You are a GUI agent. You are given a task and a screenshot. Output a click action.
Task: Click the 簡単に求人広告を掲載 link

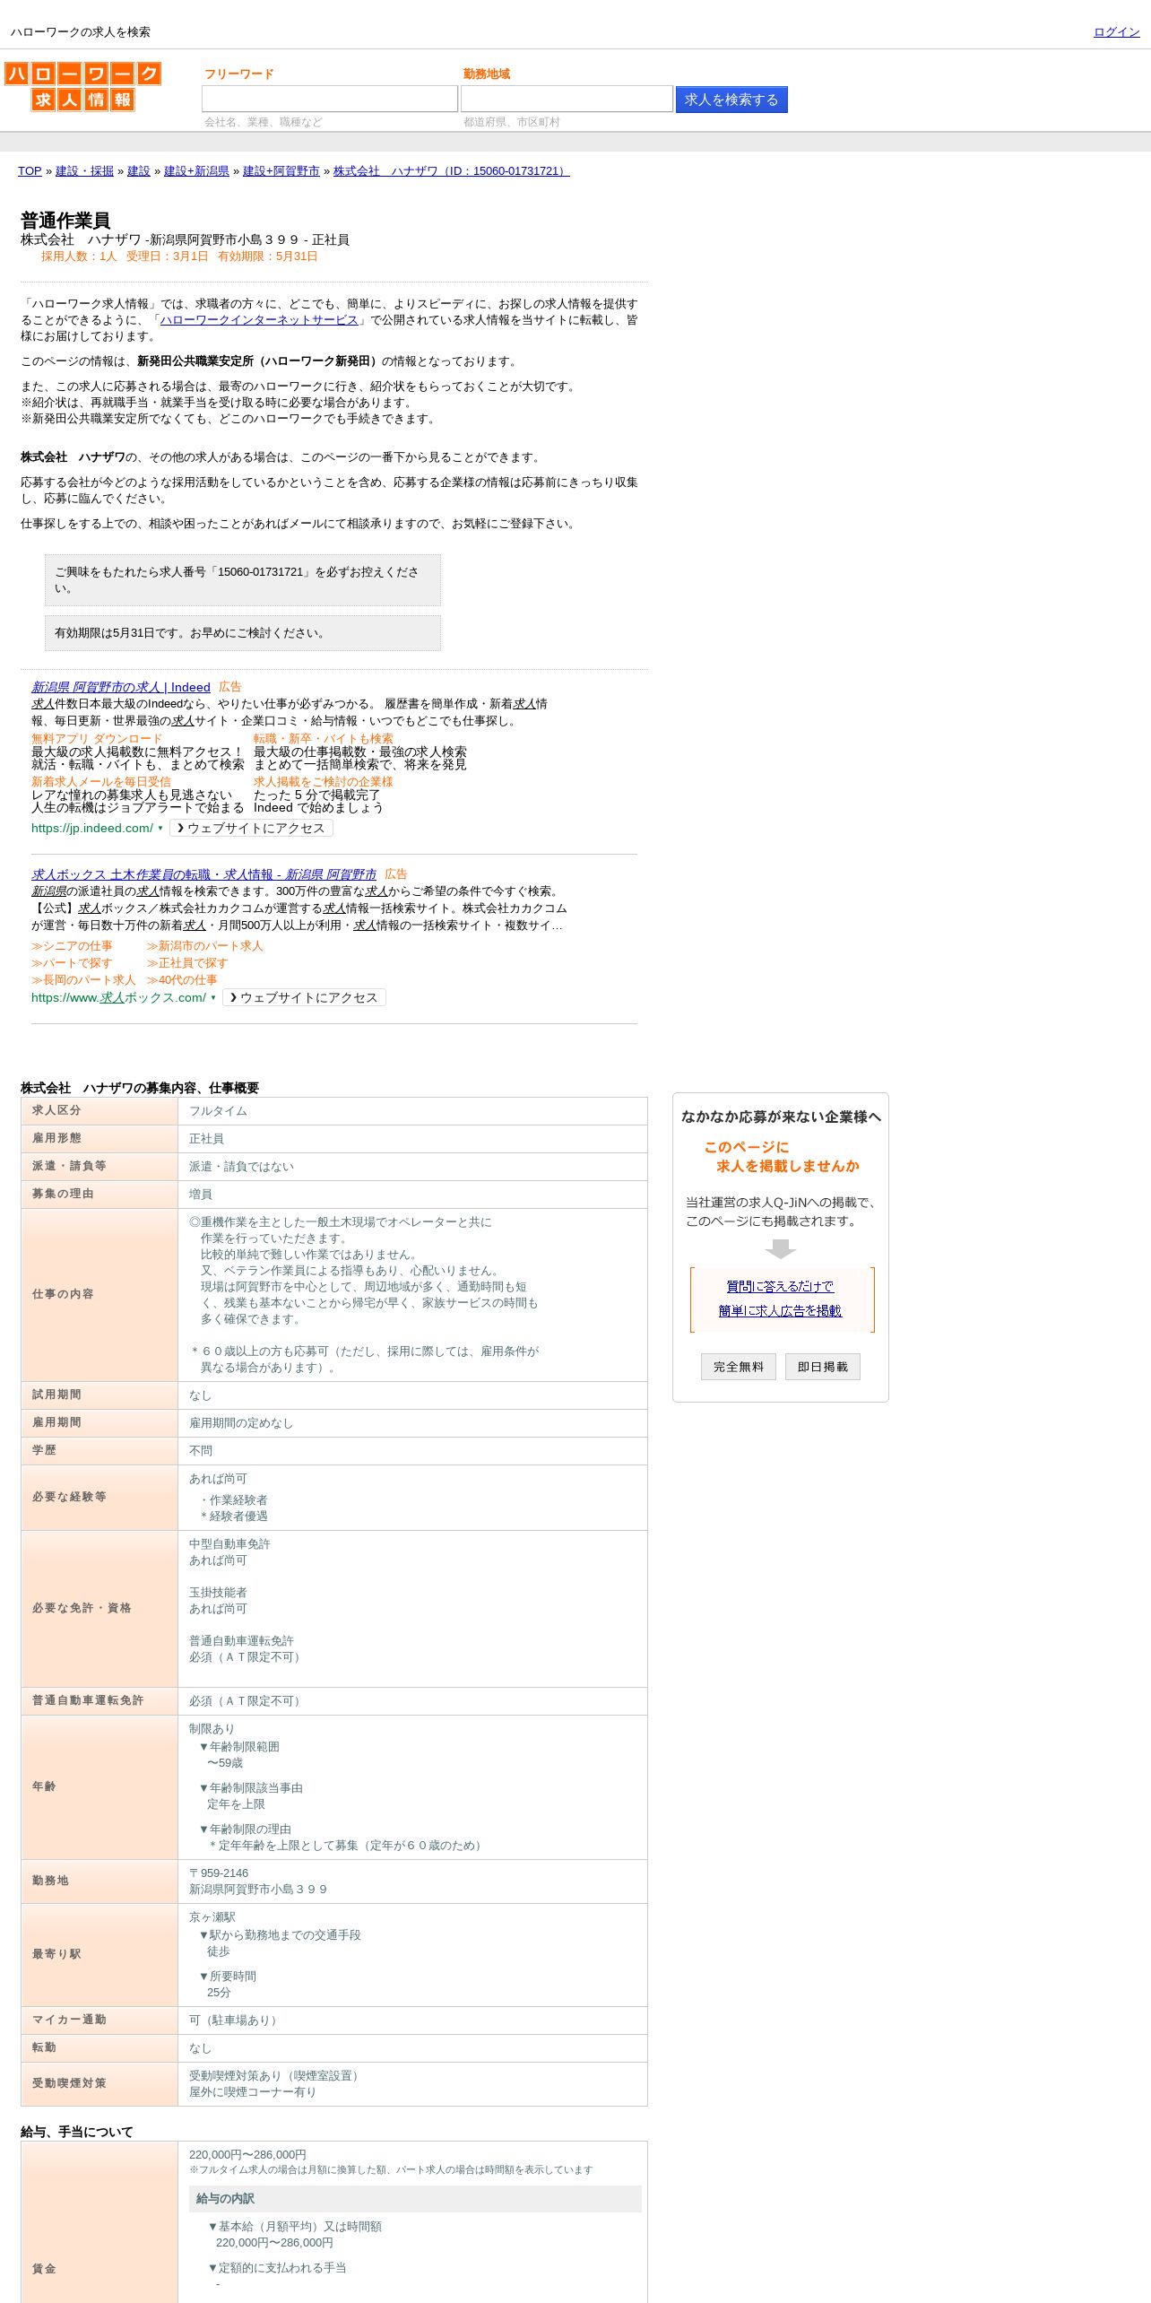tap(780, 1311)
